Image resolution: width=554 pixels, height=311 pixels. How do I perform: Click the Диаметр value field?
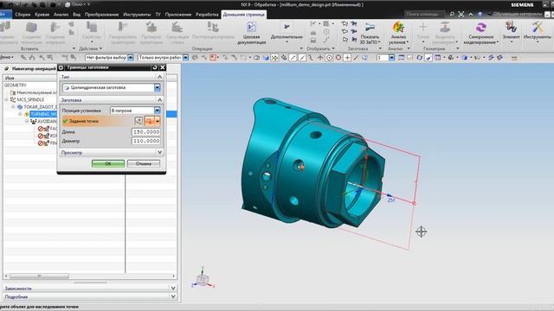tap(146, 141)
